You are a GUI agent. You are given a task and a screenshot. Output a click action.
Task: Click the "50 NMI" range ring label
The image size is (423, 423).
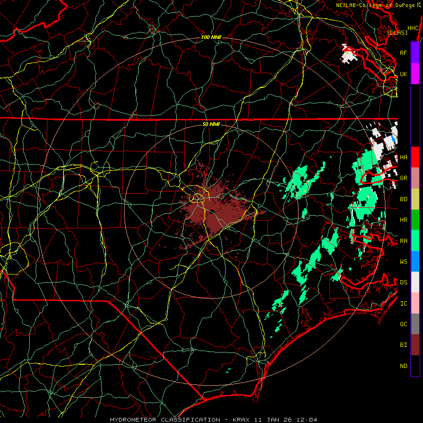(211, 124)
